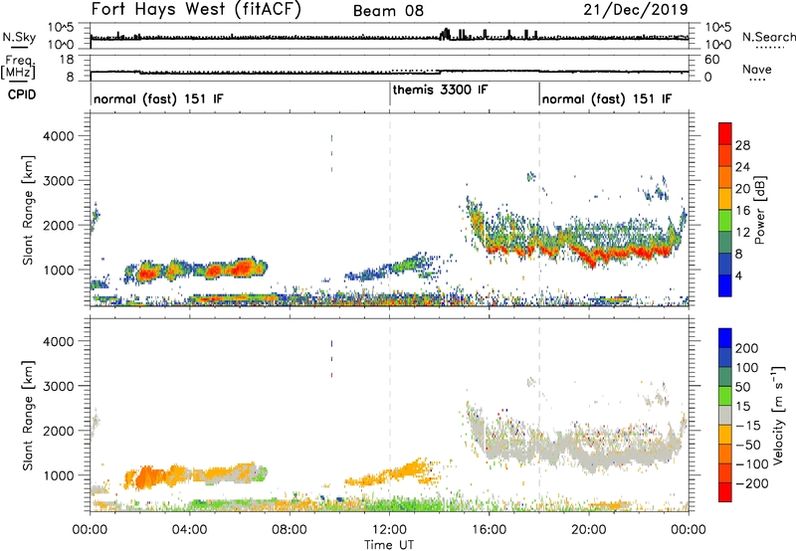This screenshot has height=551, width=796.
Task: Click the "24" tick on the Power color bar
Action: pyautogui.click(x=742, y=167)
